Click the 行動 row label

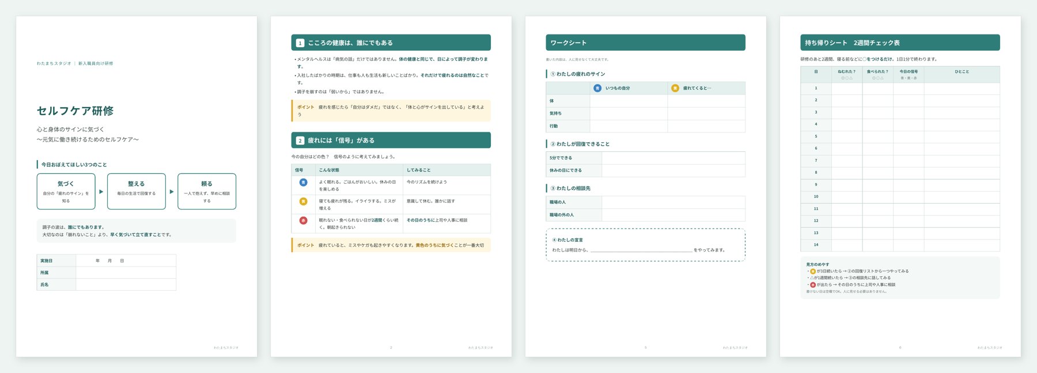click(x=568, y=126)
